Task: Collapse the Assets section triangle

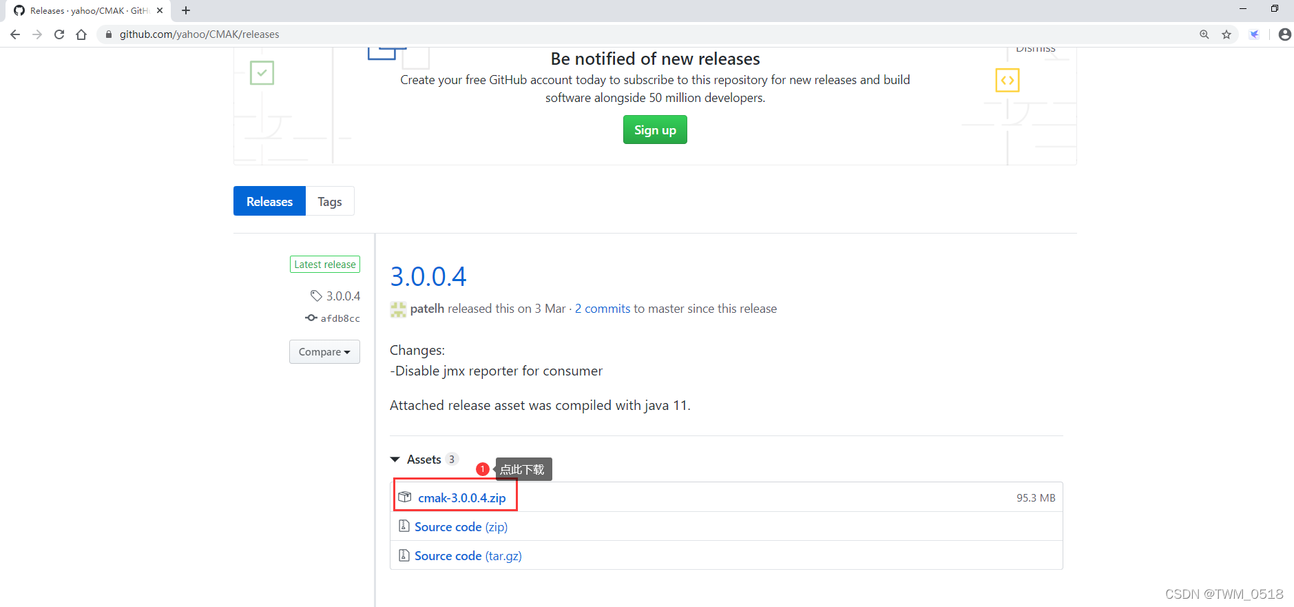Action: (395, 460)
